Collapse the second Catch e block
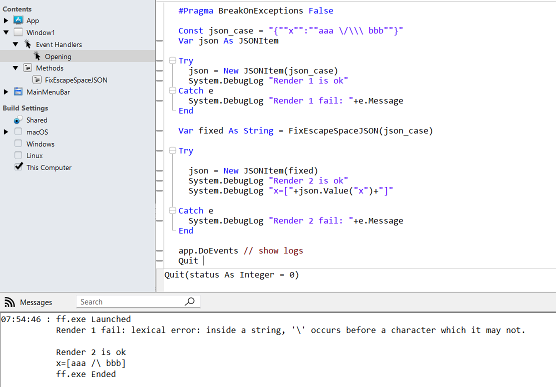This screenshot has width=556, height=387. tap(172, 210)
